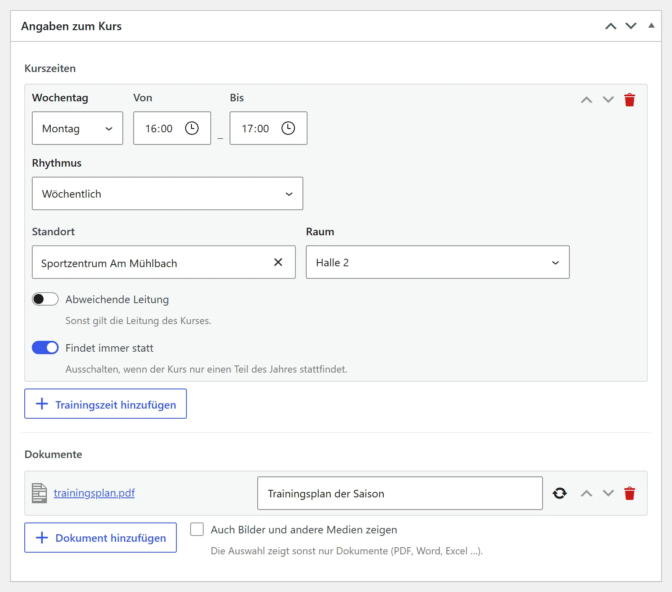This screenshot has height=592, width=672.
Task: Delete the trainingsplan.pdf document
Action: (630, 493)
